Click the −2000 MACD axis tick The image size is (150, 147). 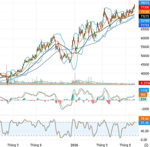coord(145,109)
